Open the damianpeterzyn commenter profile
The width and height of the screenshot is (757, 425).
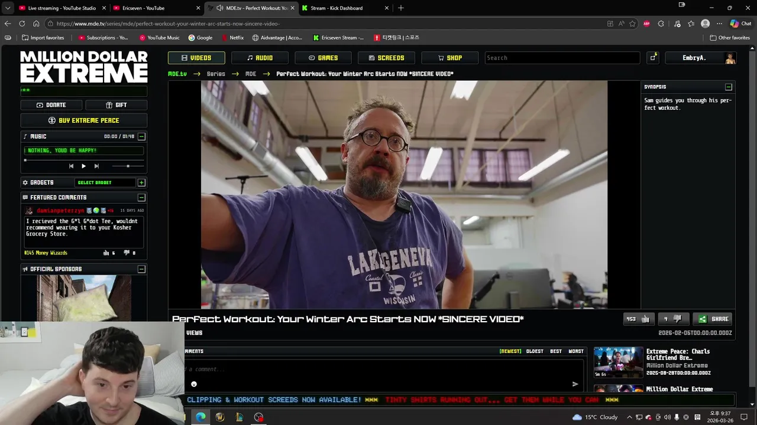pyautogui.click(x=60, y=211)
